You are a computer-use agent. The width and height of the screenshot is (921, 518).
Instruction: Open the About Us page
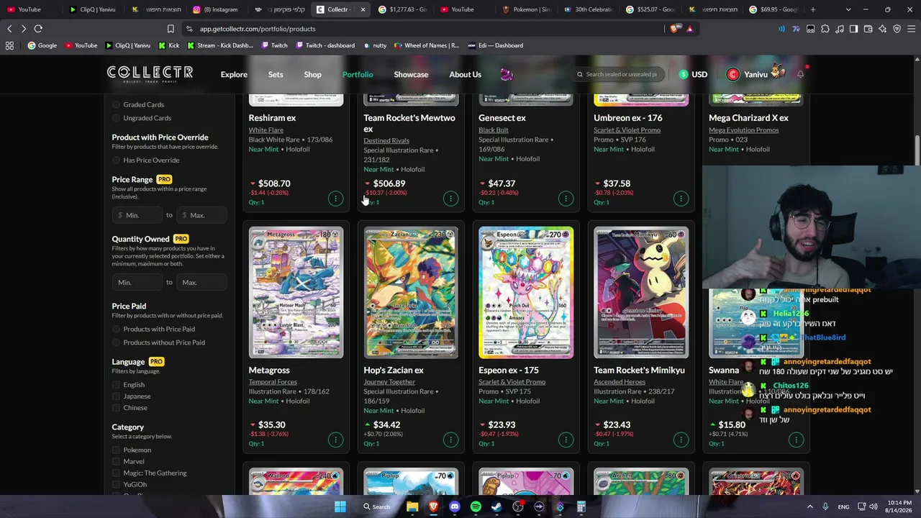point(465,74)
